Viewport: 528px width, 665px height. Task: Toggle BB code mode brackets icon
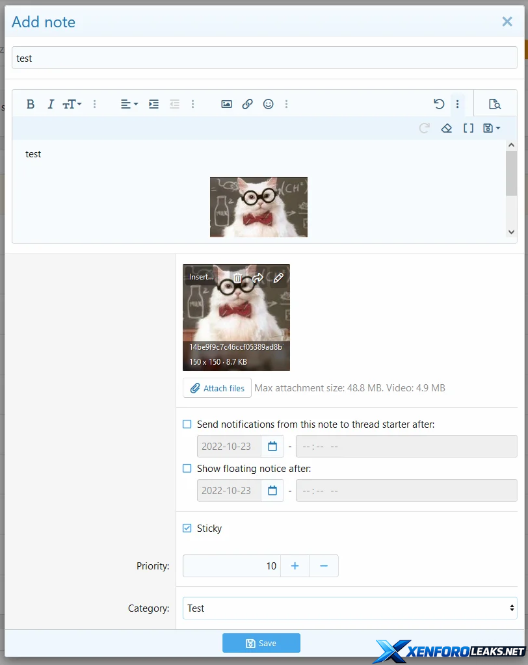[468, 128]
